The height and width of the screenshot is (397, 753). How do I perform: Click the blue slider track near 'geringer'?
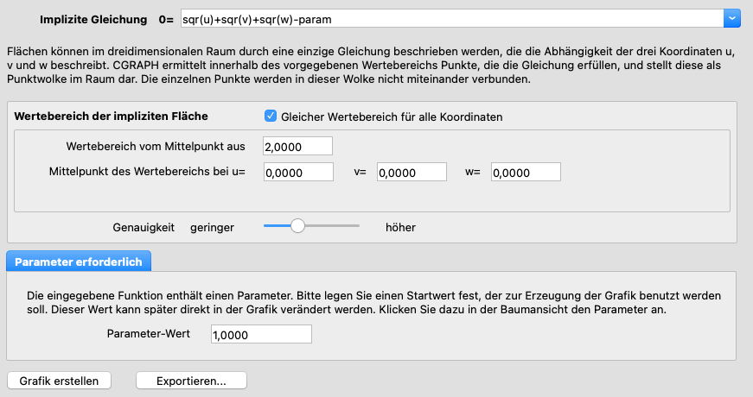pyautogui.click(x=275, y=226)
